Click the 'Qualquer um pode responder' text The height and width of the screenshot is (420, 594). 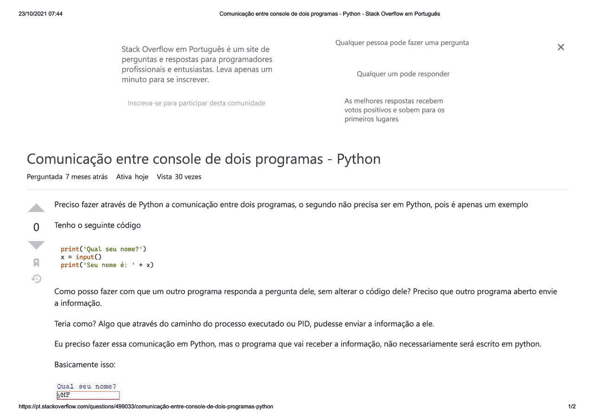point(403,73)
